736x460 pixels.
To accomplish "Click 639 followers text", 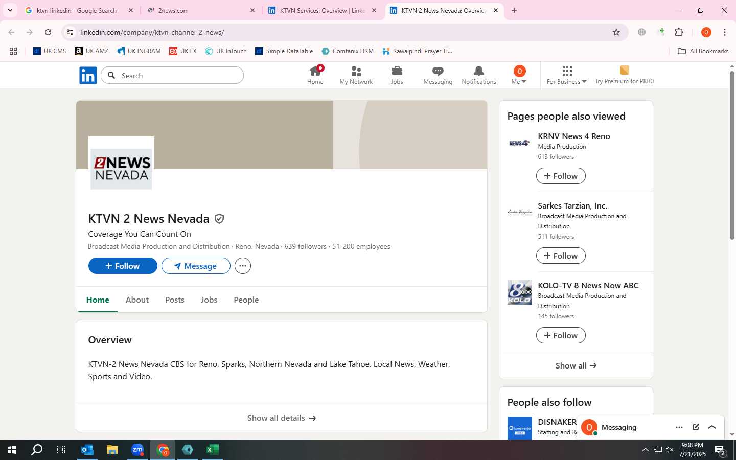I will (x=305, y=246).
